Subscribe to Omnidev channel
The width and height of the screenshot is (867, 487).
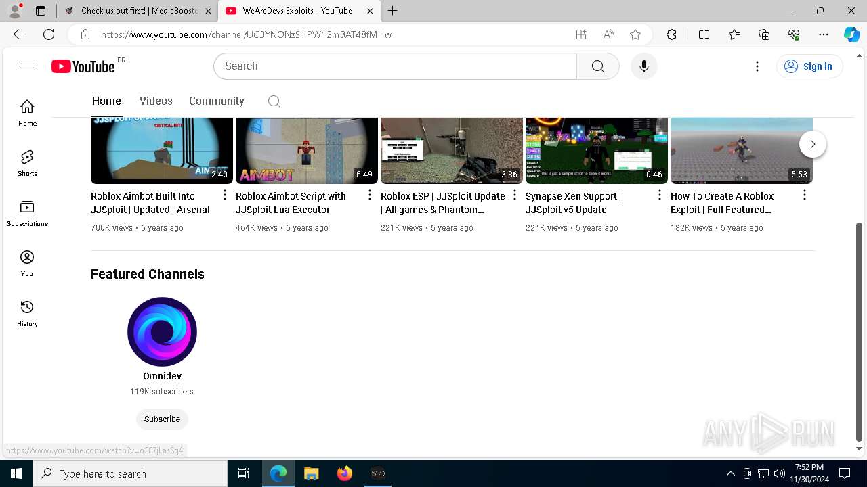162,419
